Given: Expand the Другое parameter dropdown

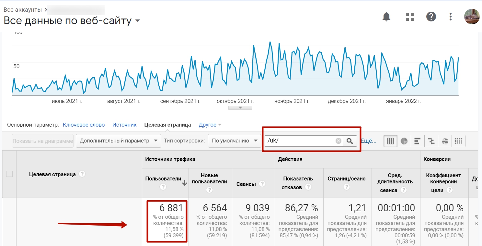Looking at the screenshot, I should (x=210, y=125).
